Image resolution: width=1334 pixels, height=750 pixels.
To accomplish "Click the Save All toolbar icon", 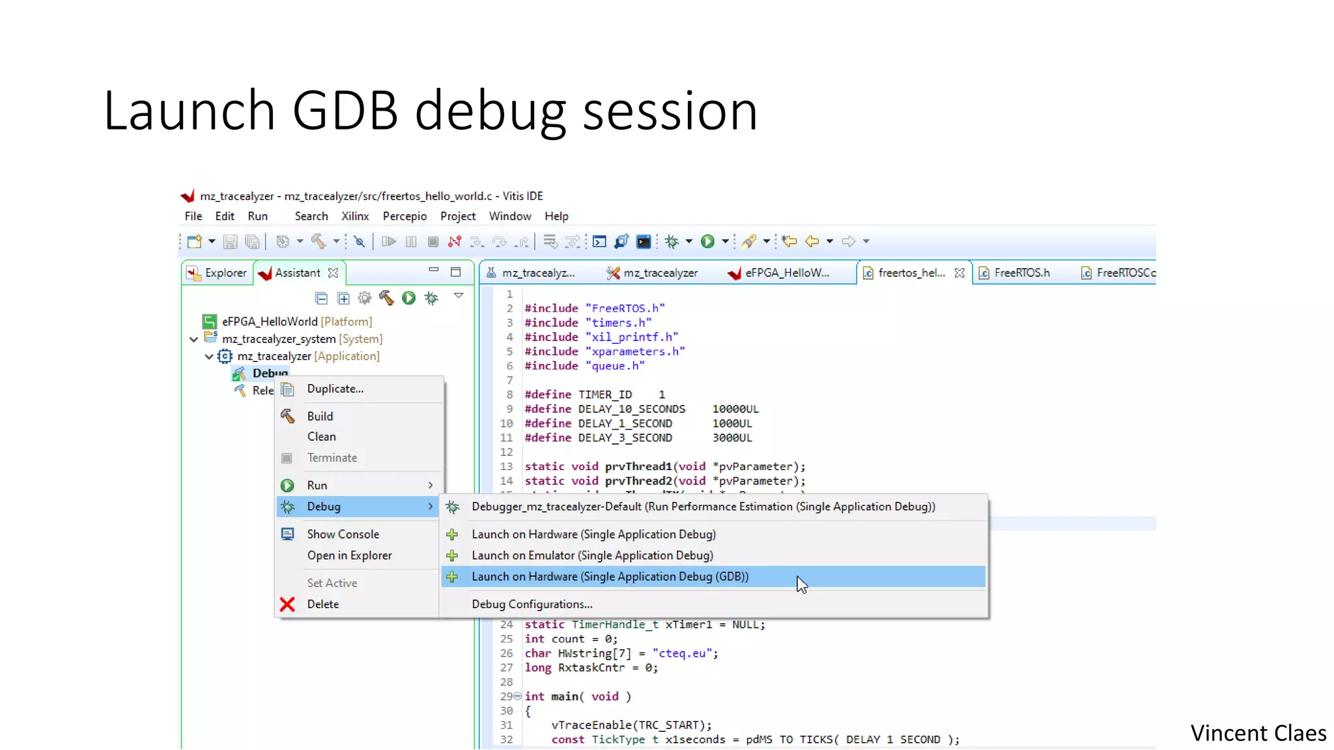I will coord(252,242).
